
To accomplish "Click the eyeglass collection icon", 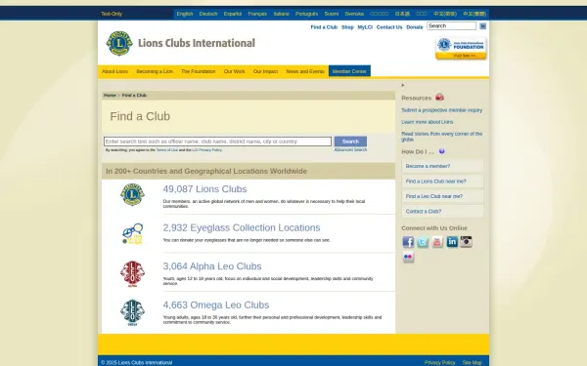I will click(132, 234).
